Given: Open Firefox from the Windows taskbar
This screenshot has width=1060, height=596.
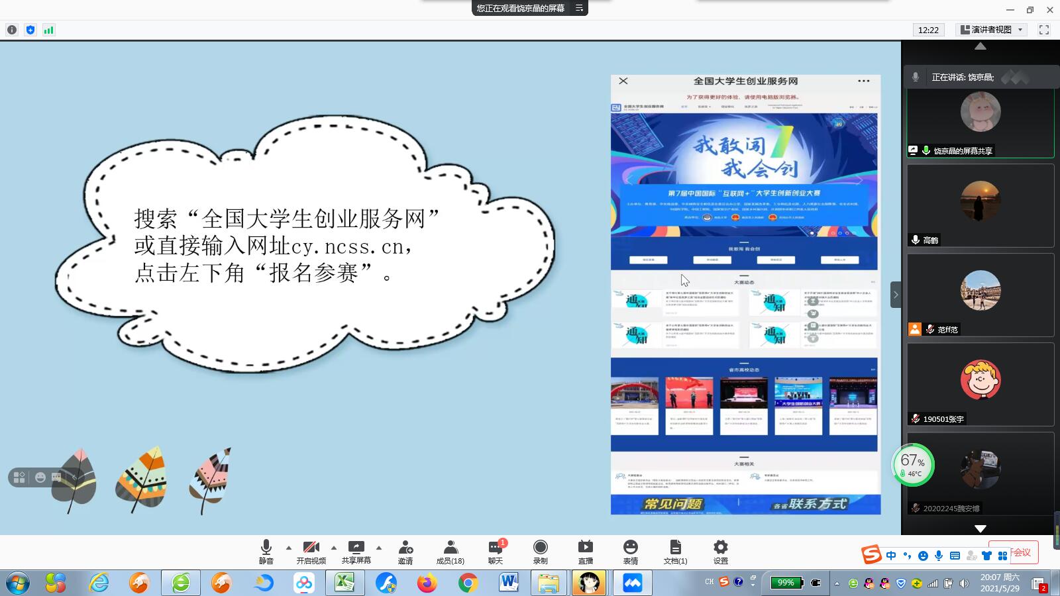Looking at the screenshot, I should click(427, 583).
